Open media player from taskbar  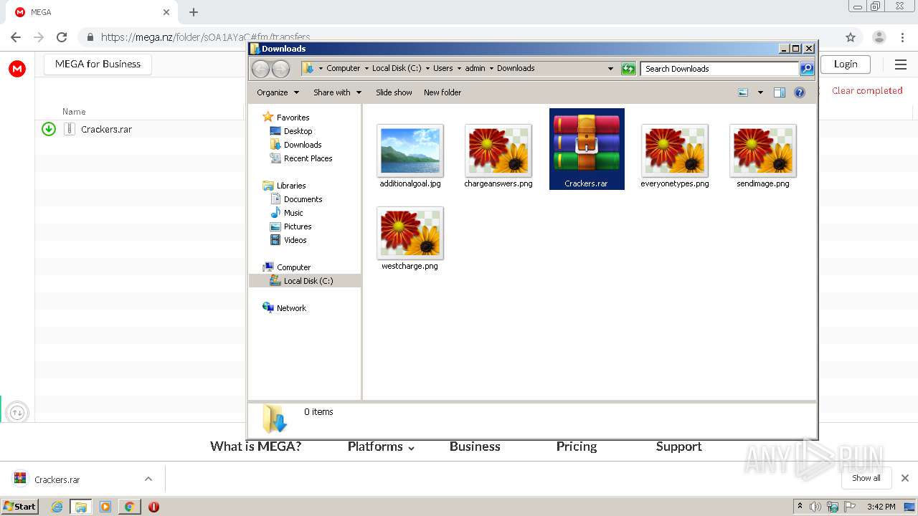(105, 507)
